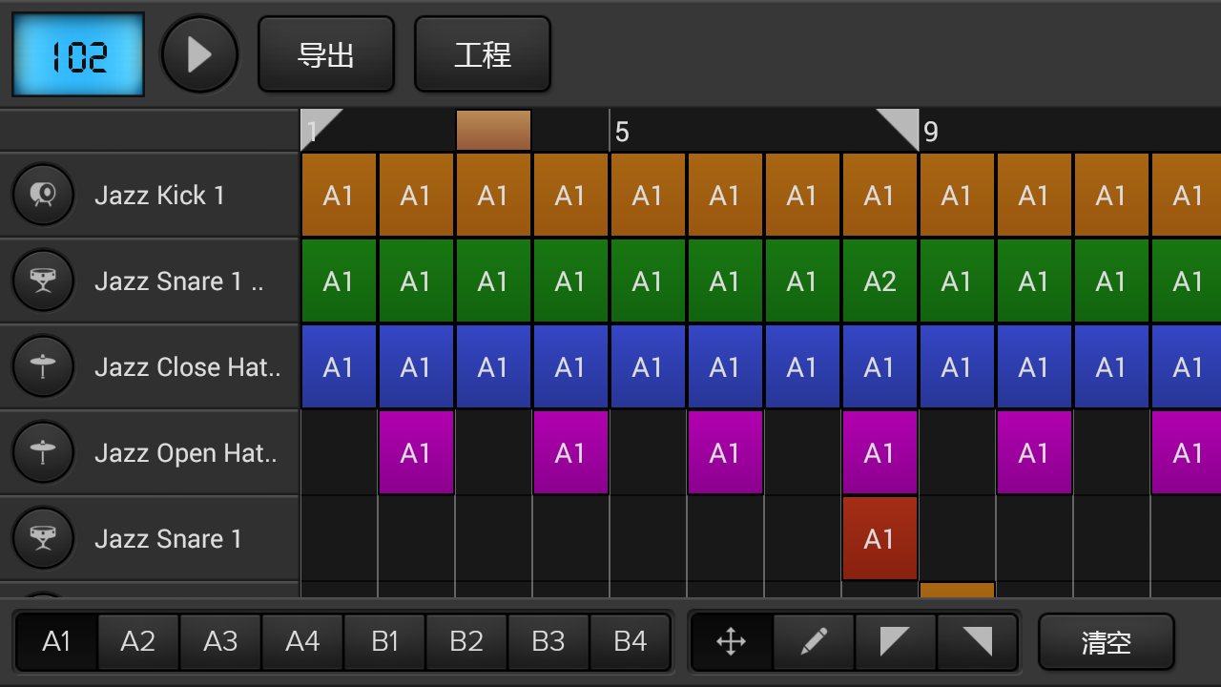Tap the bottom Jazz Snare 1 drum icon
Viewport: 1221px width, 687px height.
[x=43, y=538]
